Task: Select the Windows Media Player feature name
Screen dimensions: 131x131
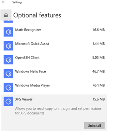Action: click(32, 85)
